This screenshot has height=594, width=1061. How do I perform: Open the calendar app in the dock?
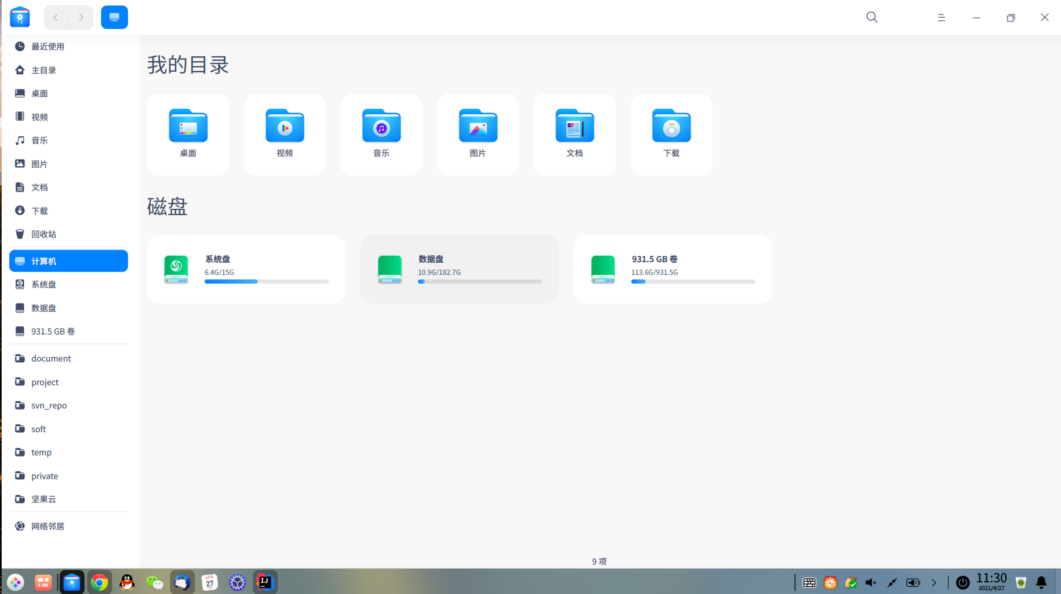(x=210, y=582)
